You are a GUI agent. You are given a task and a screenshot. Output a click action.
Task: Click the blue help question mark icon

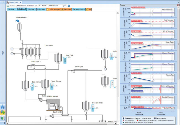pos(69,6)
